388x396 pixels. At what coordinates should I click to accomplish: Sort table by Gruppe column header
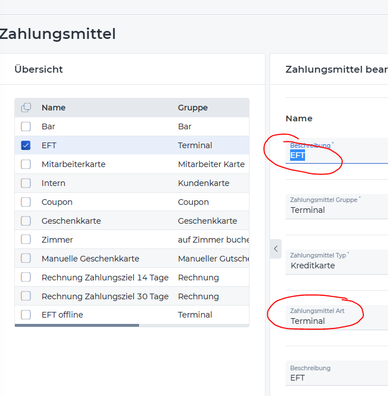coord(193,108)
